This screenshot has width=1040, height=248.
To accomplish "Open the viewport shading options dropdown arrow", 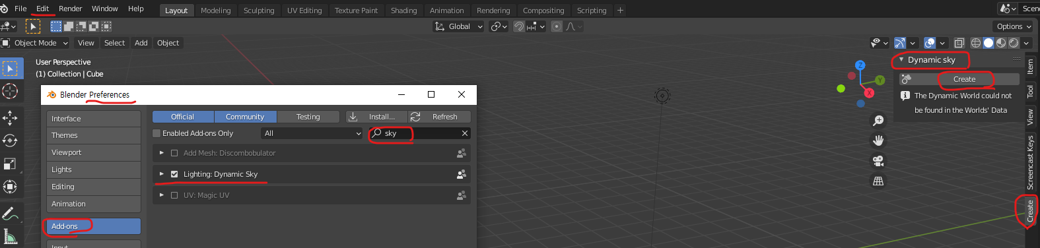I will tap(1026, 43).
